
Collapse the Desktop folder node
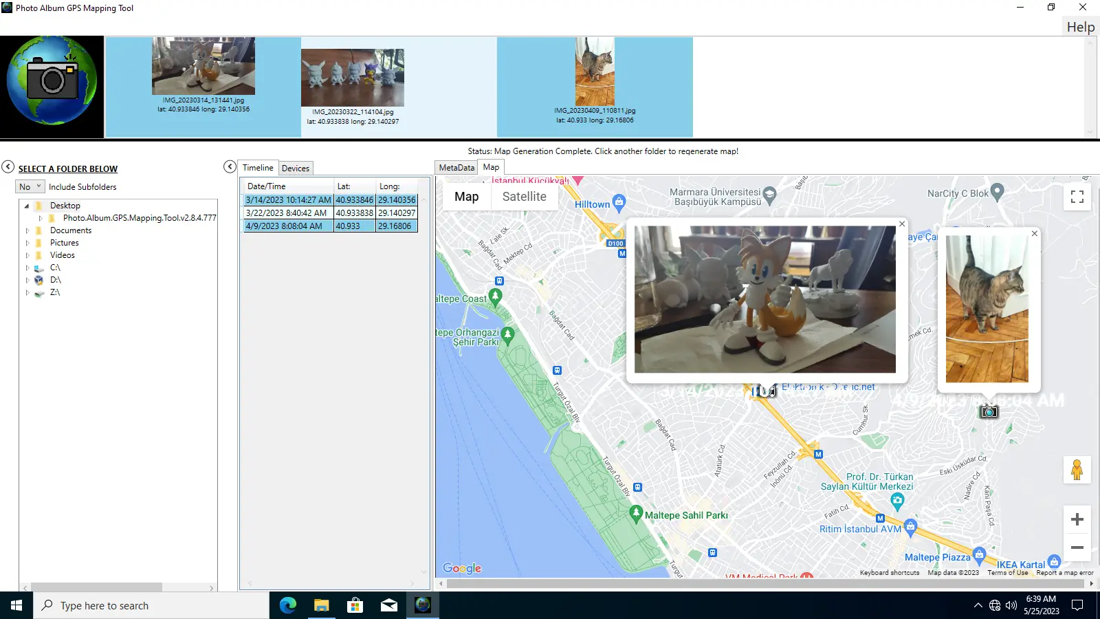coord(27,206)
